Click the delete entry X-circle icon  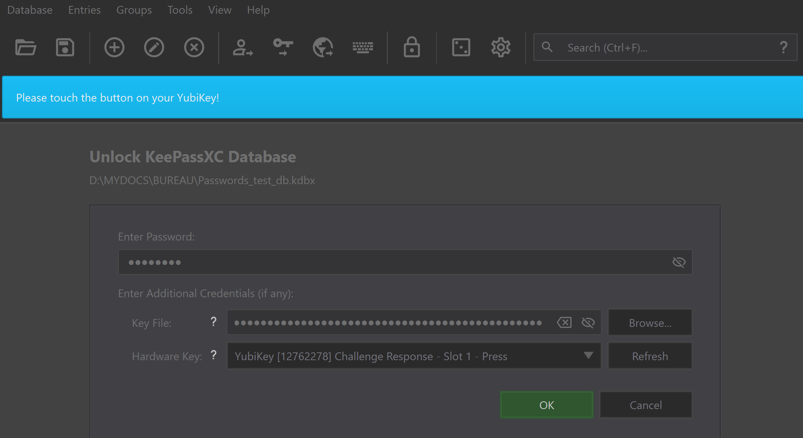pos(194,47)
